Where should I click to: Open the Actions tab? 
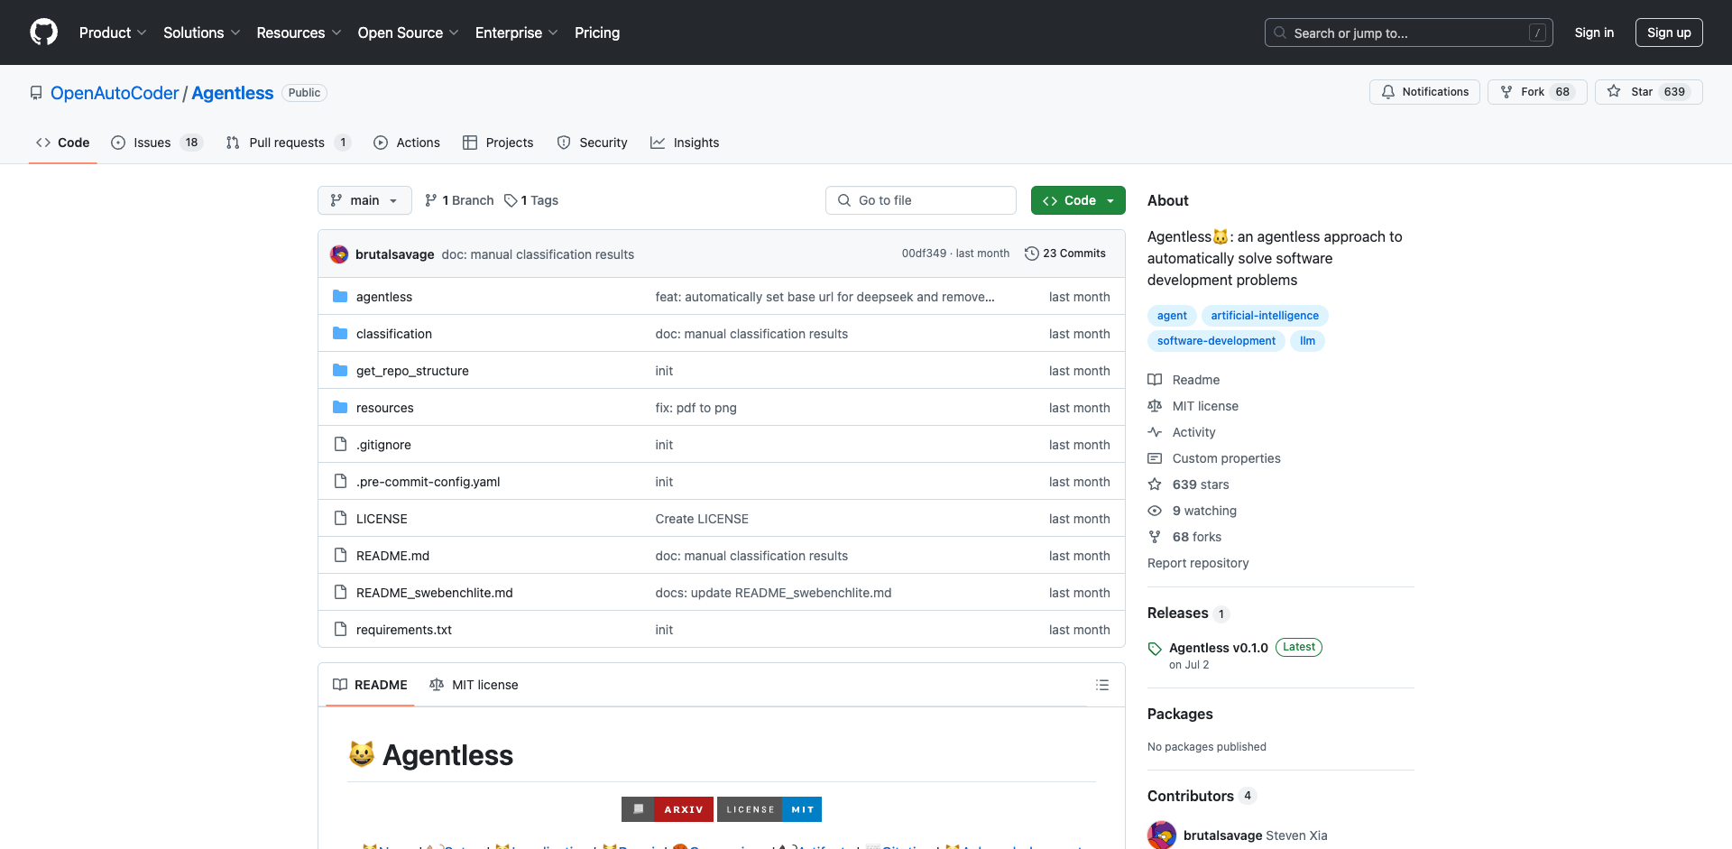click(x=407, y=143)
